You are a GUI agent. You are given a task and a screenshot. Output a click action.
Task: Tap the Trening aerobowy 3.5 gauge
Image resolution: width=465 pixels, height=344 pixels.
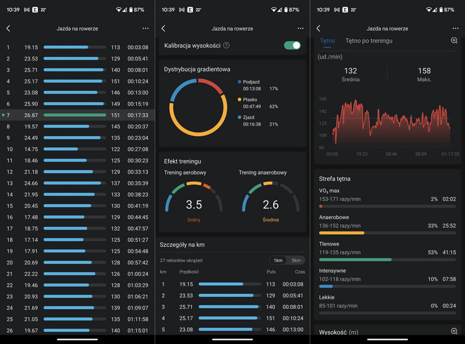(x=194, y=197)
